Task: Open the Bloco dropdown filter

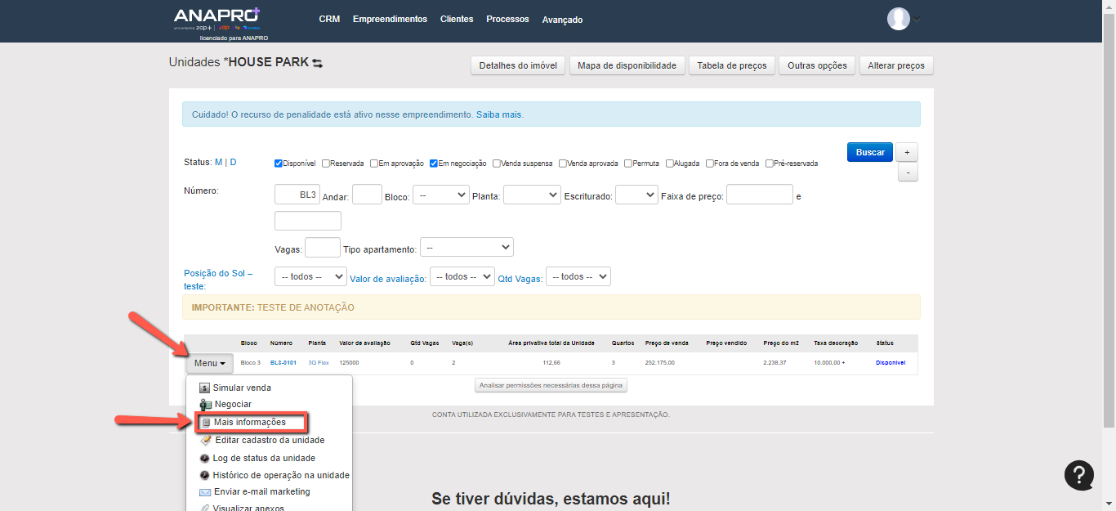Action: (440, 195)
